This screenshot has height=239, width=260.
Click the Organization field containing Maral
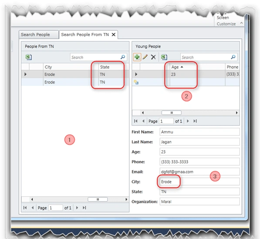[x=199, y=202]
